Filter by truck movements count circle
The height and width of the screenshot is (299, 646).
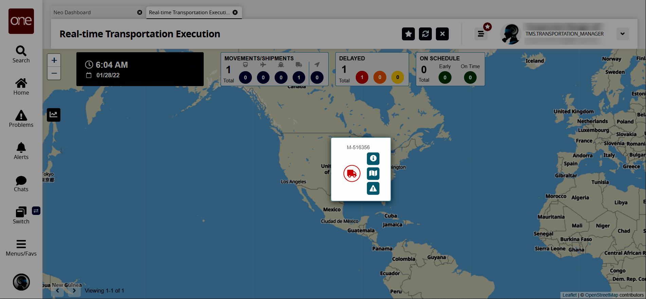(x=299, y=77)
